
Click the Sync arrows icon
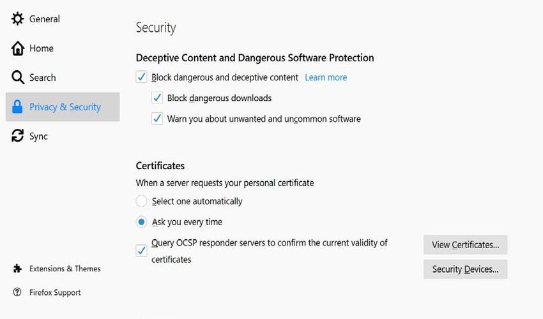tap(18, 136)
